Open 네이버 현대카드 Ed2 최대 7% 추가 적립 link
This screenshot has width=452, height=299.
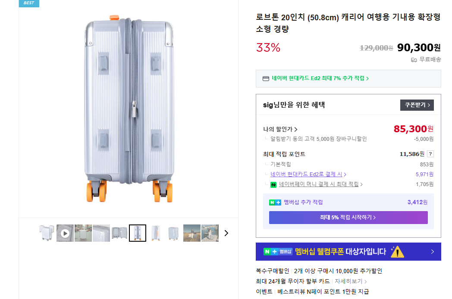click(320, 78)
